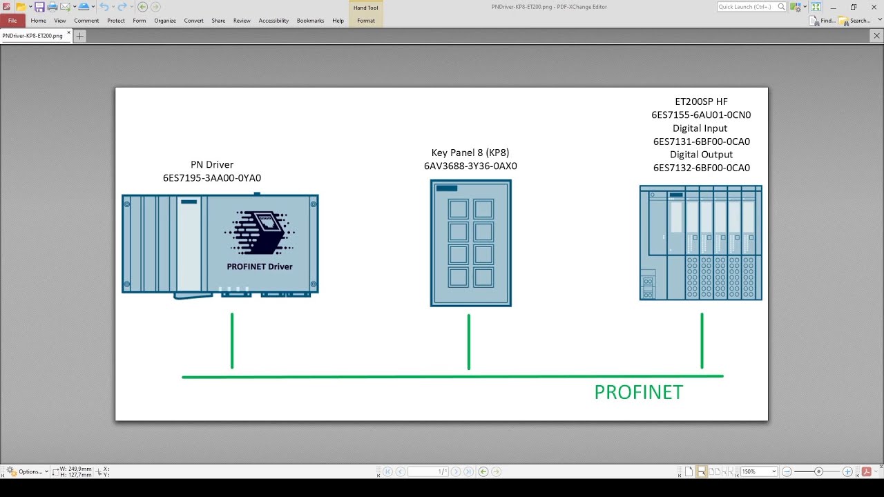Go to next view with forward arrow
884x497 pixels.
tap(155, 7)
